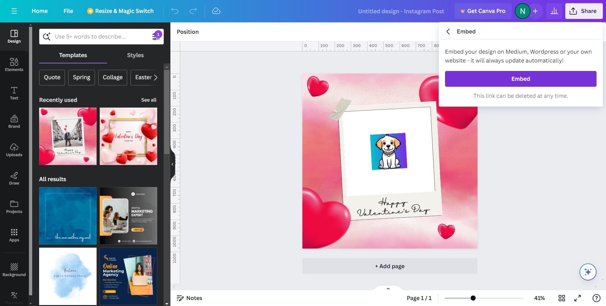Open the Uploads panel

[14, 150]
